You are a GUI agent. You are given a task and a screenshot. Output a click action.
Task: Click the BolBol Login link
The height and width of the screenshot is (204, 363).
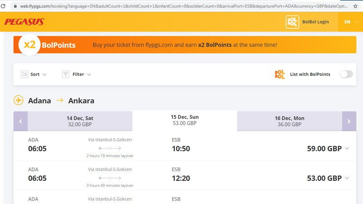click(315, 22)
